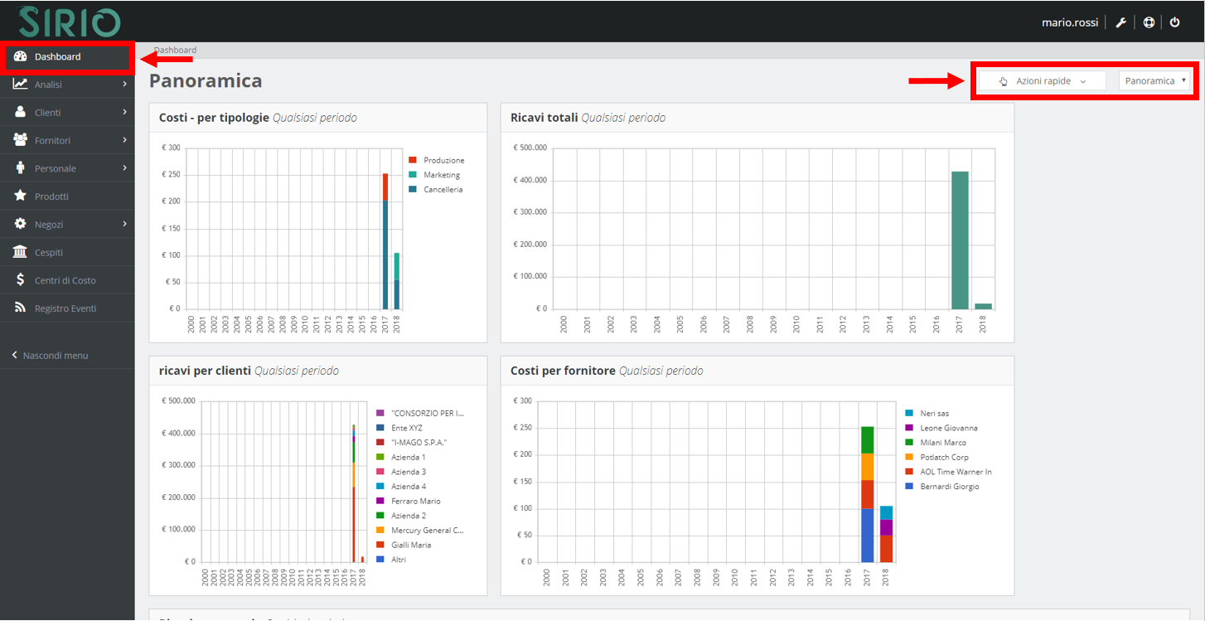Open the Azioni rapide dropdown
This screenshot has height=621, width=1205.
point(1043,80)
